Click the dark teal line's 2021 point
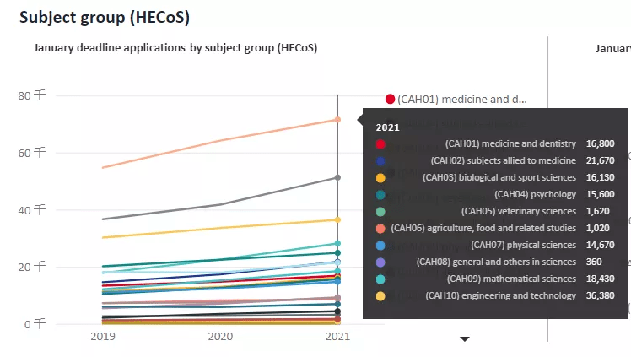The height and width of the screenshot is (357, 631). (x=337, y=252)
